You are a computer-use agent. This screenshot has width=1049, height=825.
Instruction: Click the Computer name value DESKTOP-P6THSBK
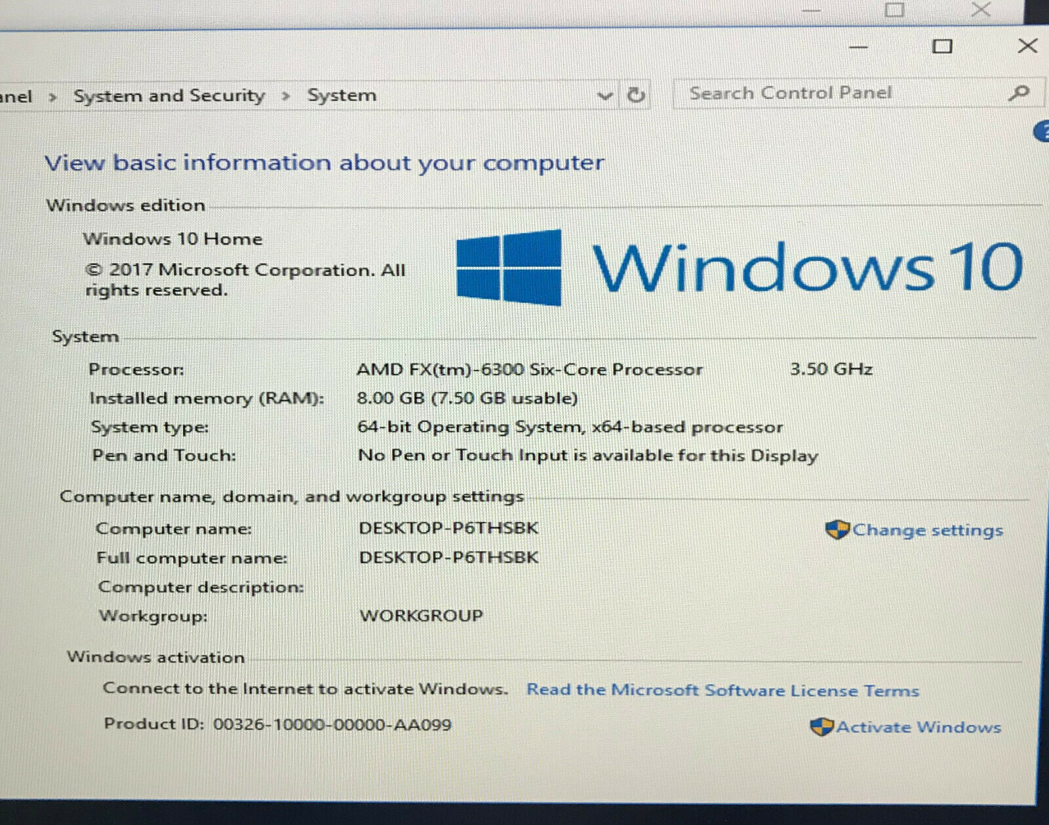click(x=449, y=528)
